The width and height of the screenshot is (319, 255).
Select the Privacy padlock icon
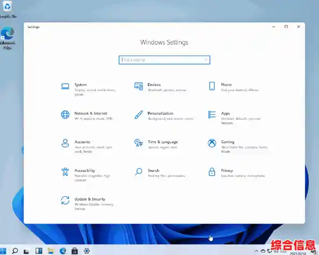pos(212,172)
